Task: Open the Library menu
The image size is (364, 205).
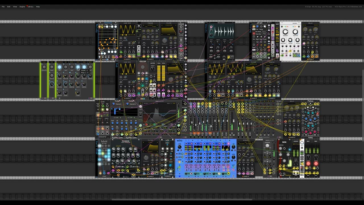Action: (x=30, y=7)
